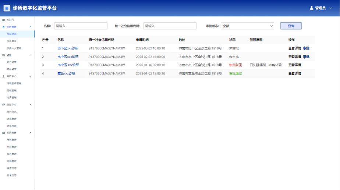Screen dimensions: 340x190
Task: Click the 用户中心 person icon
Action: click(x=4, y=76)
